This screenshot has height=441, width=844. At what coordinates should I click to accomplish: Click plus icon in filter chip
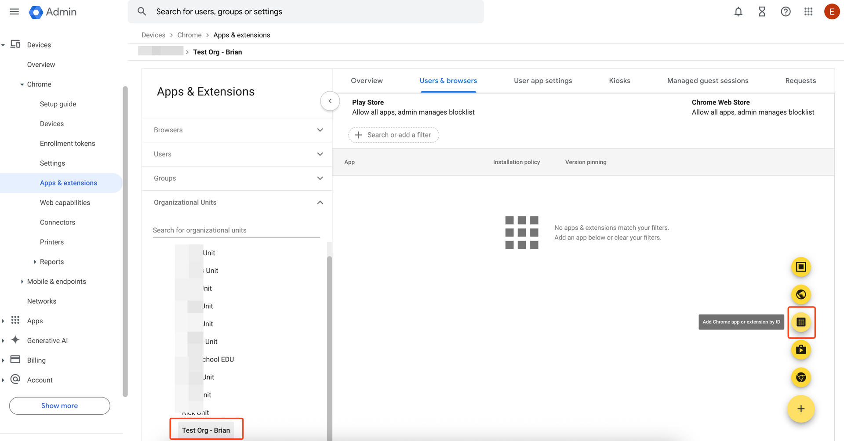pos(359,135)
